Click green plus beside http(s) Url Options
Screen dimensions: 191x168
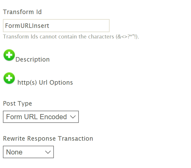coord(9,78)
